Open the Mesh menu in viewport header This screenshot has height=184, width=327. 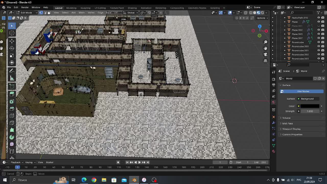click(82, 13)
